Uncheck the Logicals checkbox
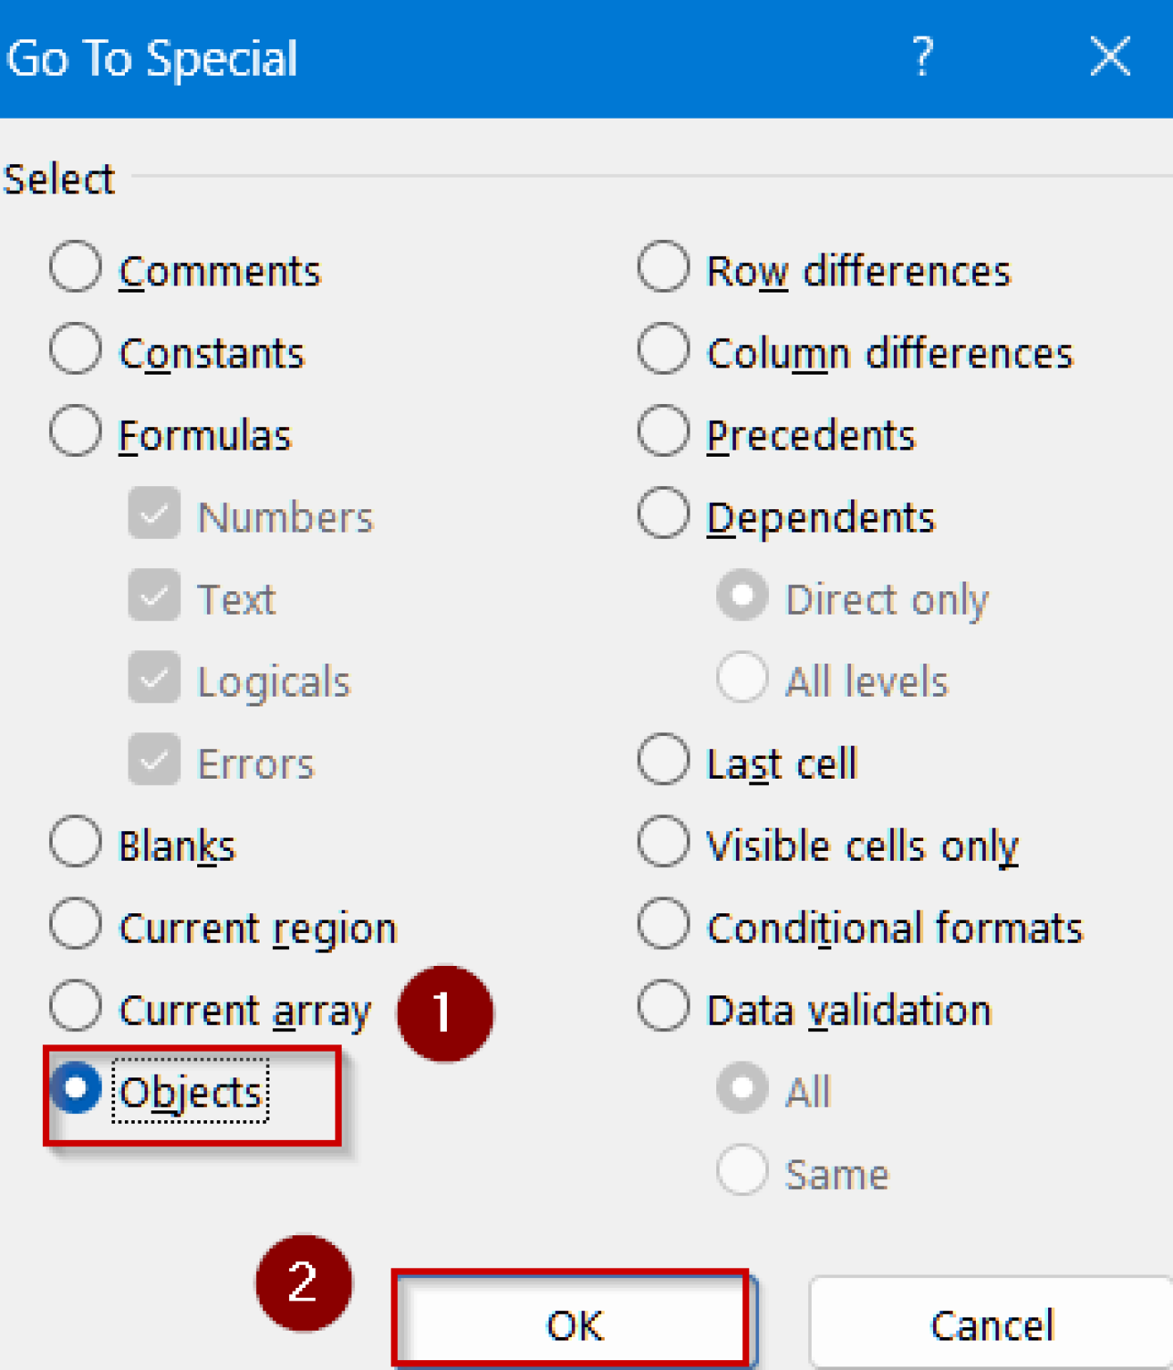The image size is (1173, 1370). (153, 679)
